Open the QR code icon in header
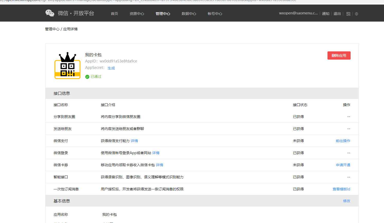Viewport: 384px width, 223px height. 348,14
